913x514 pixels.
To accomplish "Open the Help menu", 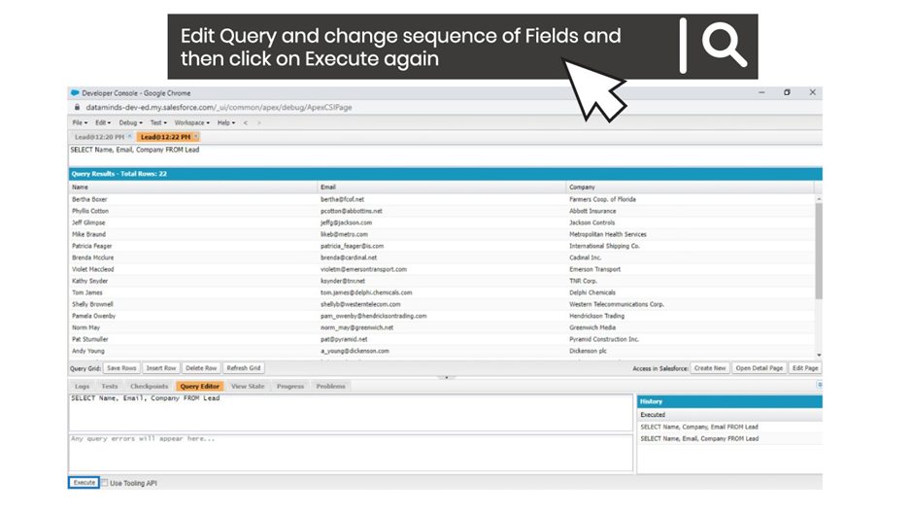I will [x=226, y=123].
